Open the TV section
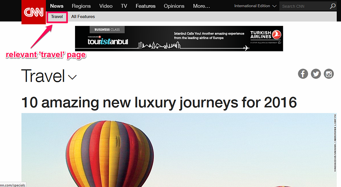Viewport: 341px width, 187px height. (124, 6)
